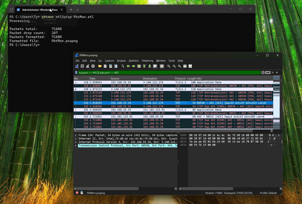Open the View menu
The height and width of the screenshot is (204, 302).
click(93, 61)
